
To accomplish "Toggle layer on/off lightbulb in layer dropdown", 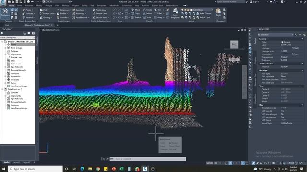I will (x=182, y=10).
